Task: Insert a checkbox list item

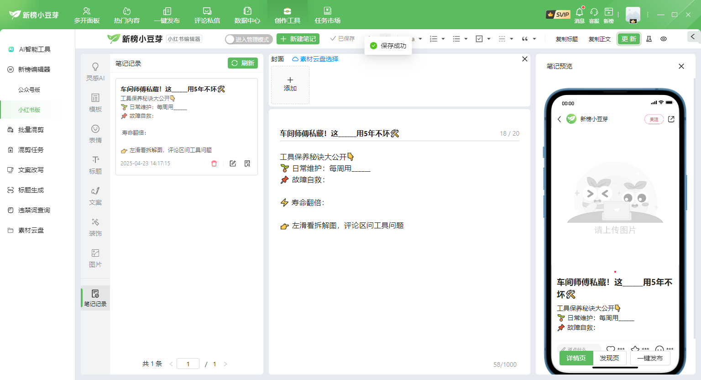Action: click(x=479, y=39)
